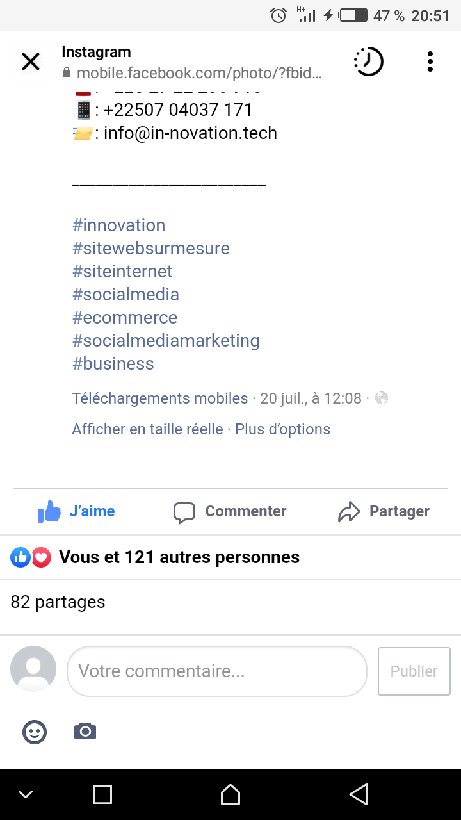Follow the #socialmediamarketing hashtag link
This screenshot has height=820, width=461.
(x=166, y=341)
